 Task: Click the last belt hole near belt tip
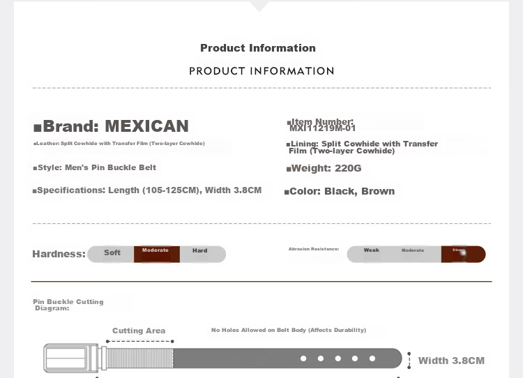372,358
